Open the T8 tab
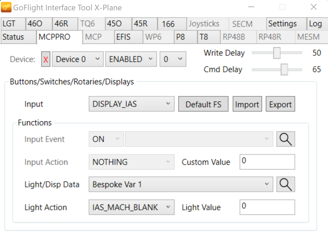Viewport: 328px width, 237px height. 209,37
